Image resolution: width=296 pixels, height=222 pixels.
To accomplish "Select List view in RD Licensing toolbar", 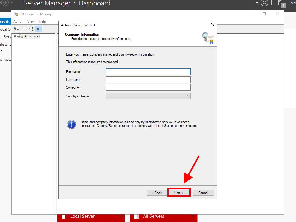I will pos(31,29).
